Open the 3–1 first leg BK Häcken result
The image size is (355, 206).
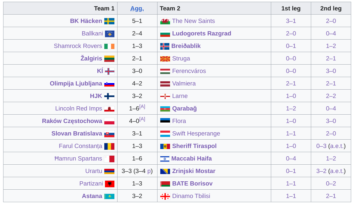click(291, 21)
